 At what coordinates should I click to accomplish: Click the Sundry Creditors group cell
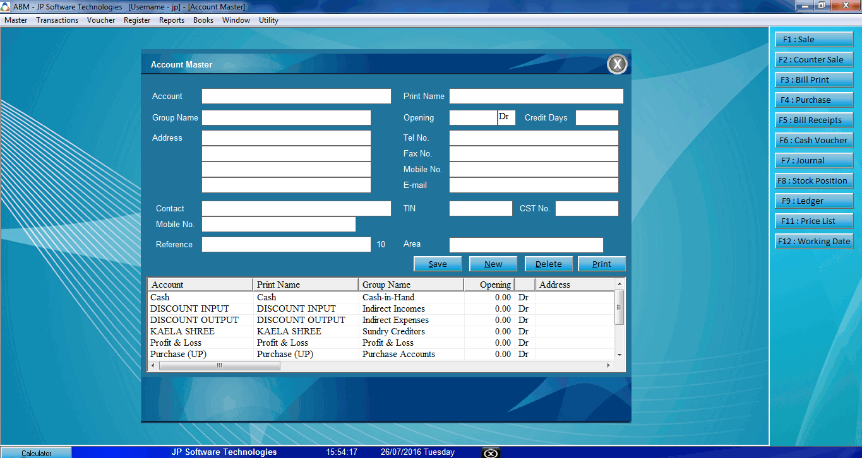pos(411,331)
